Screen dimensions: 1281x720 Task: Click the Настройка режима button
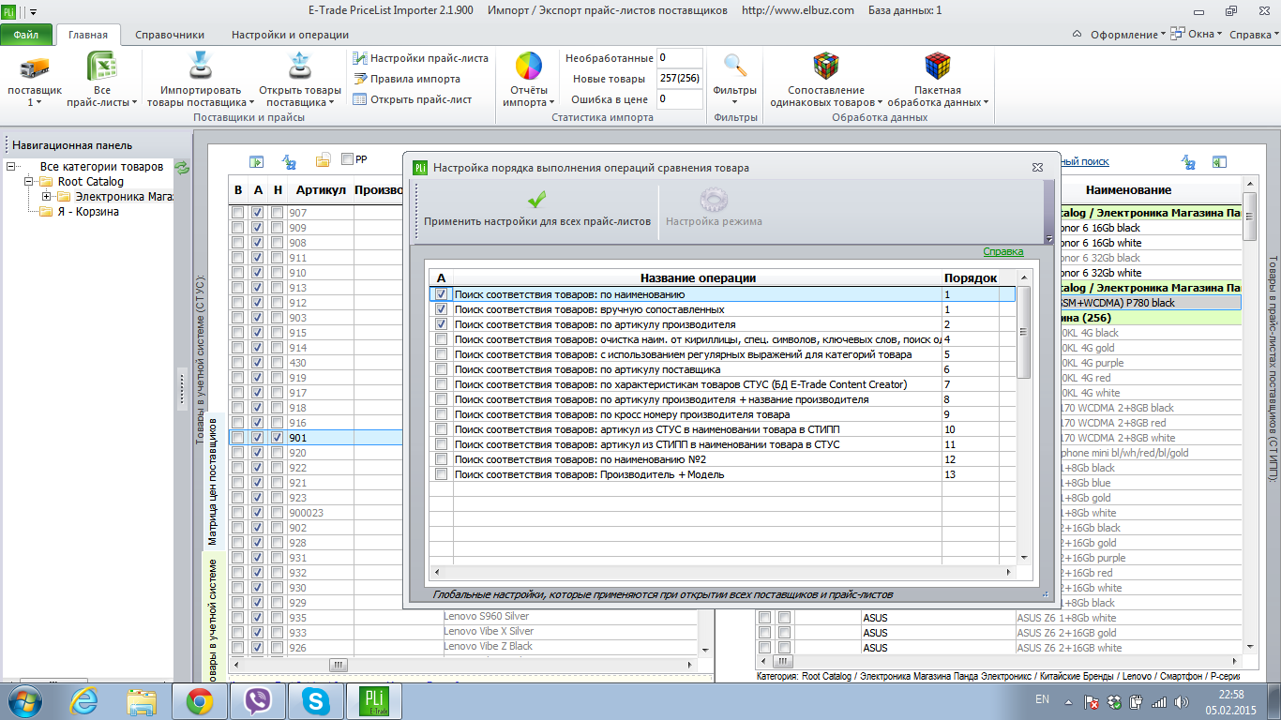click(714, 206)
